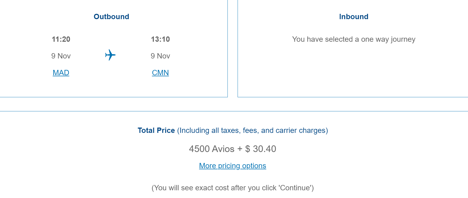Image resolution: width=468 pixels, height=198 pixels.
Task: Click the taxes, fees and carrier charges text
Action: 253,130
